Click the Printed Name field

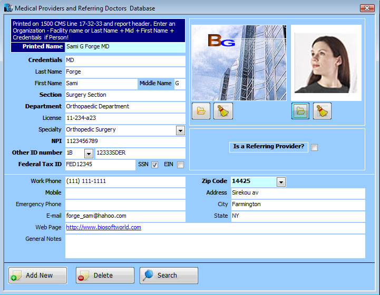[x=125, y=47]
